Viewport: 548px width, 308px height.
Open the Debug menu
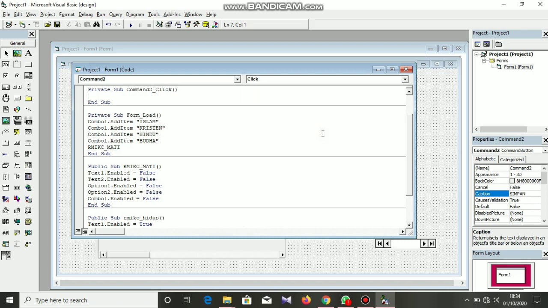pos(86,14)
